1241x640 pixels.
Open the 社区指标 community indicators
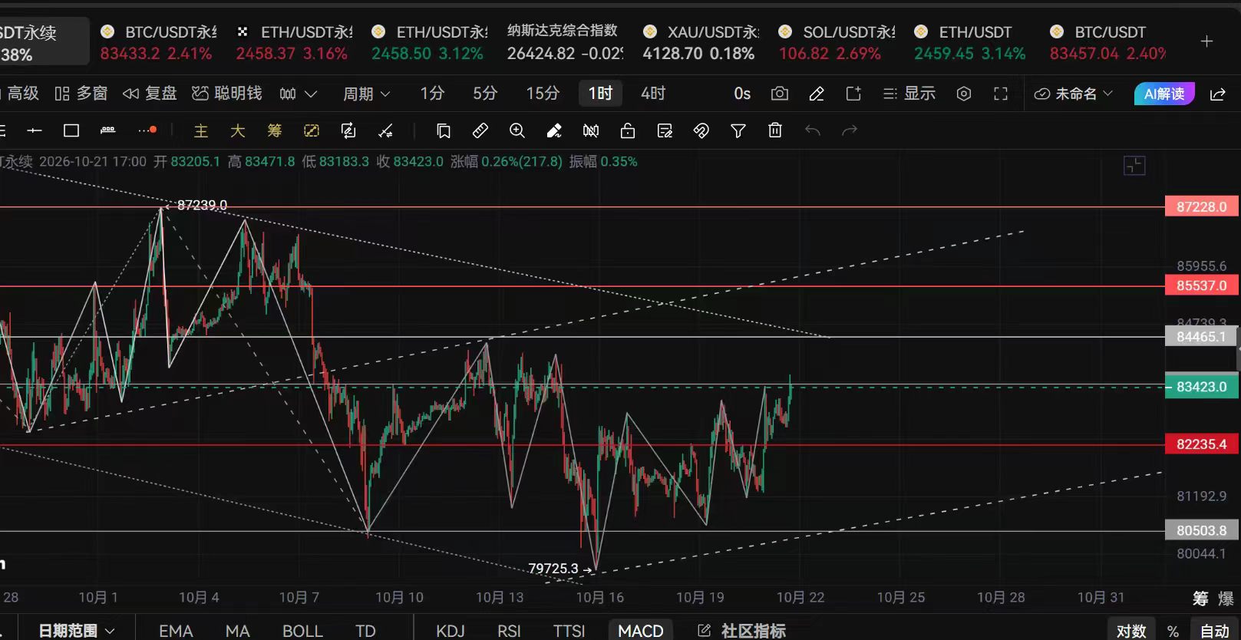point(741,631)
